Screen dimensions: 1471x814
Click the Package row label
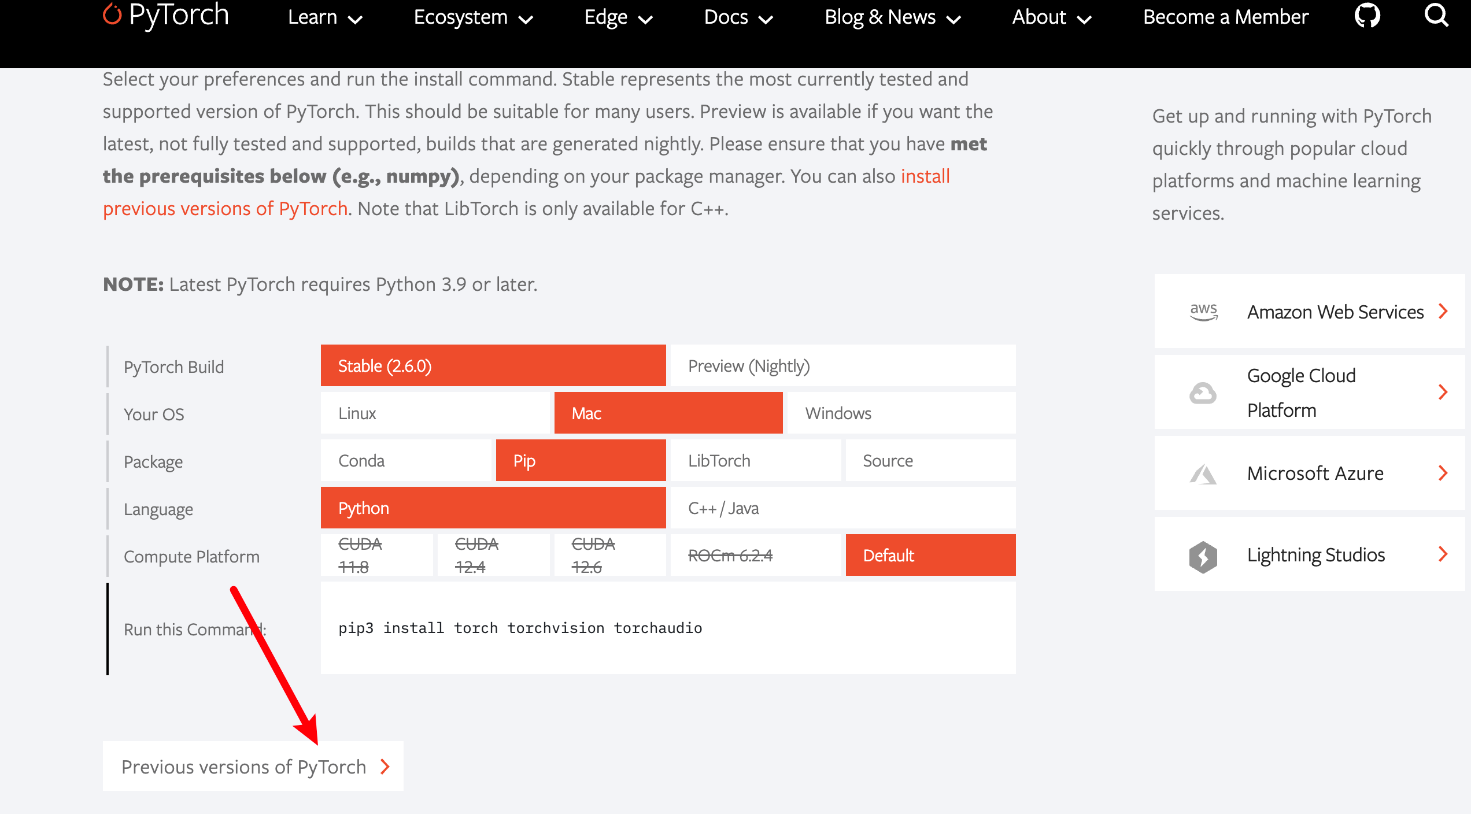(153, 461)
